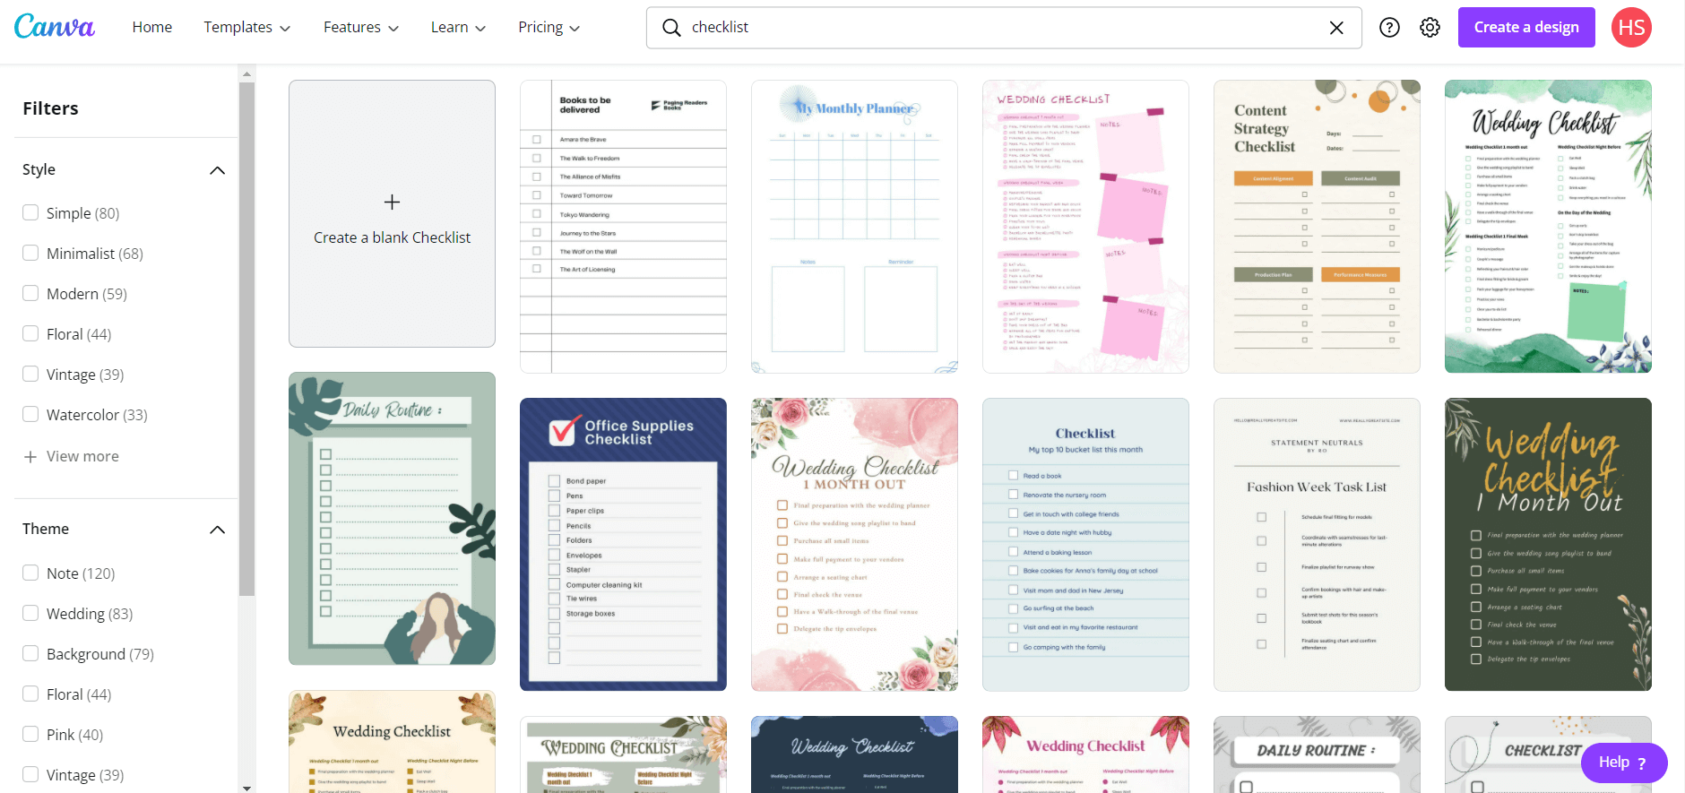
Task: Open settings gear icon
Action: 1430,28
